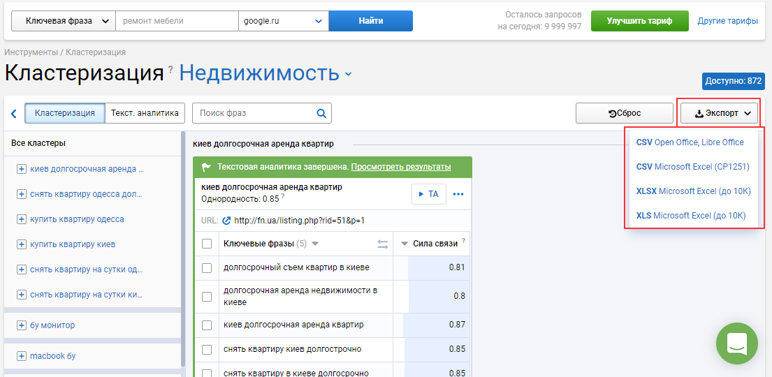Focus the ремонт мебели keyword input
The height and width of the screenshot is (377, 772).
point(177,21)
